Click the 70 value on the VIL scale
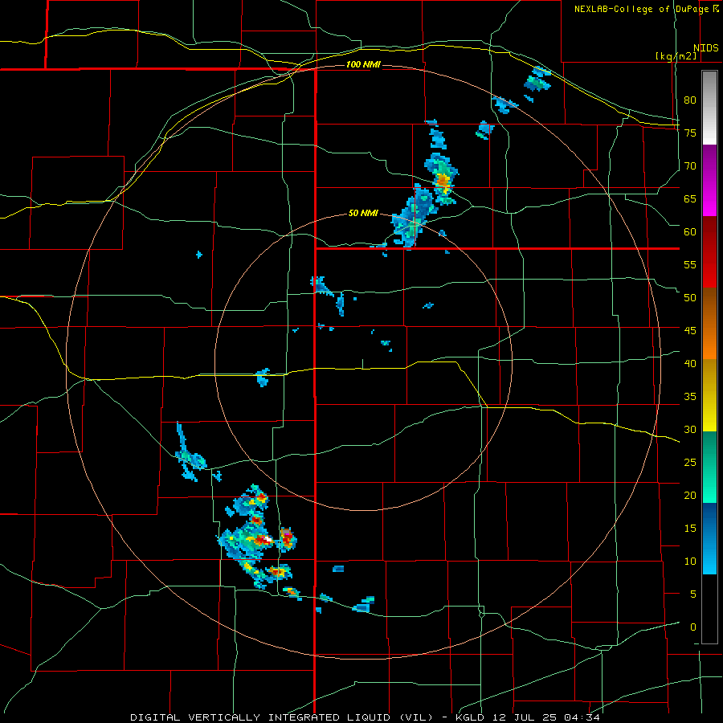 [690, 166]
